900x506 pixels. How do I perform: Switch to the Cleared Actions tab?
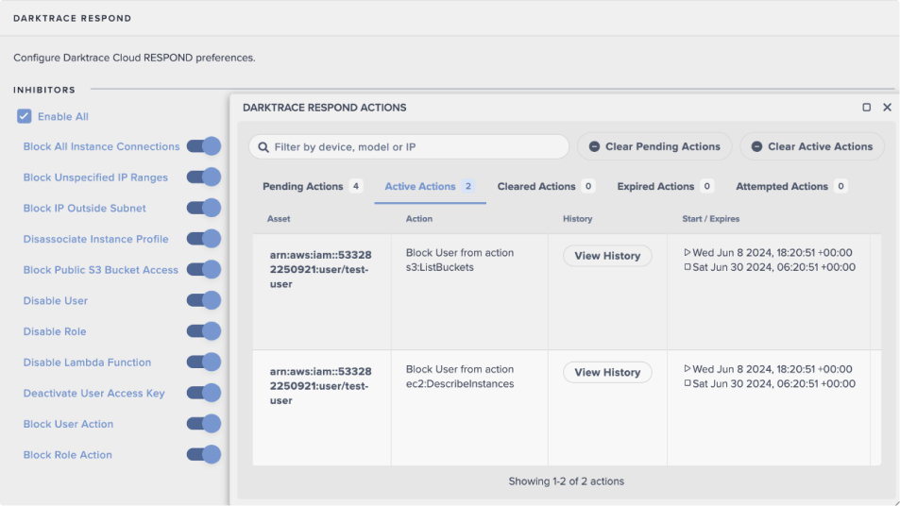535,187
